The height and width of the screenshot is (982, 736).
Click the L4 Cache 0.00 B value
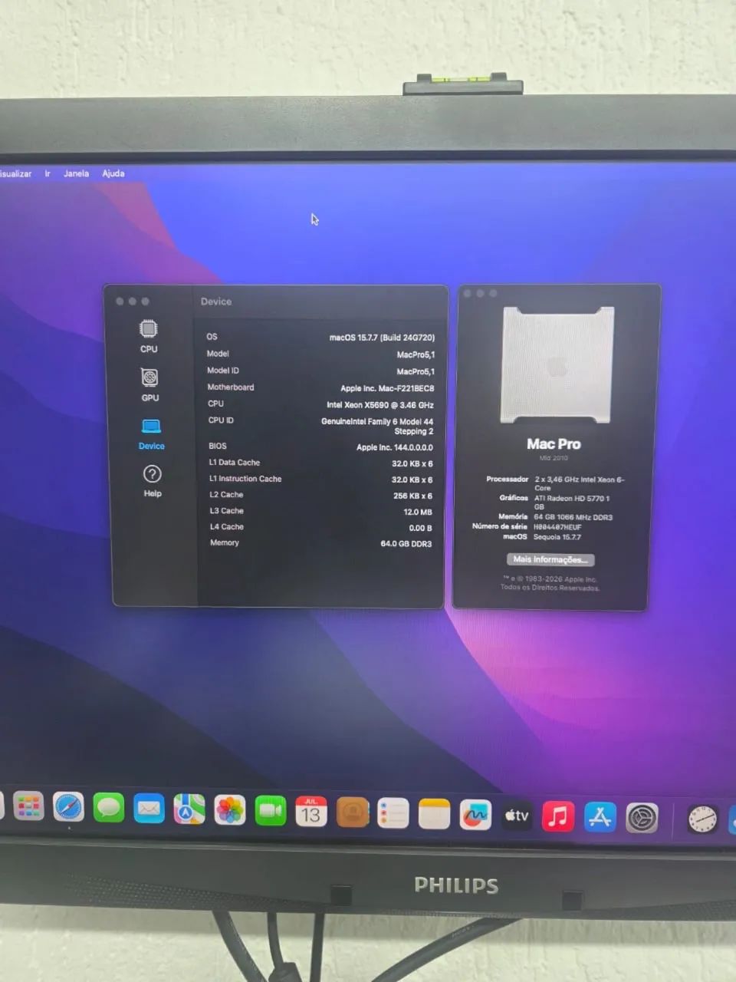tap(420, 528)
